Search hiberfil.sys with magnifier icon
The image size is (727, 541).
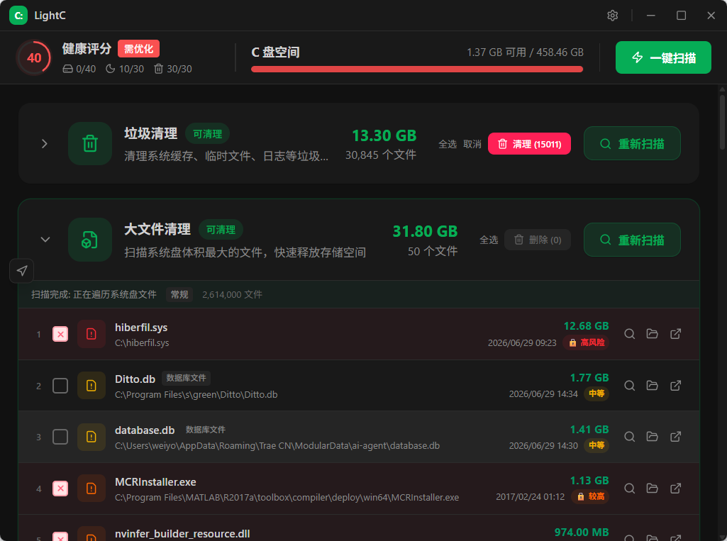(x=629, y=334)
